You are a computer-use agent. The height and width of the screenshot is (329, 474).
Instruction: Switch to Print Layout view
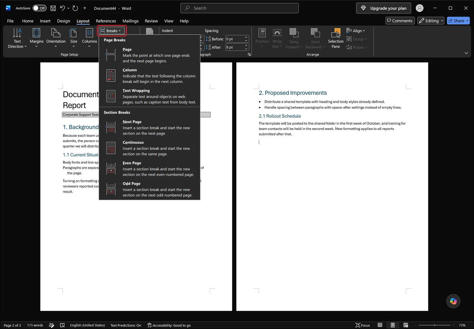tap(393, 325)
